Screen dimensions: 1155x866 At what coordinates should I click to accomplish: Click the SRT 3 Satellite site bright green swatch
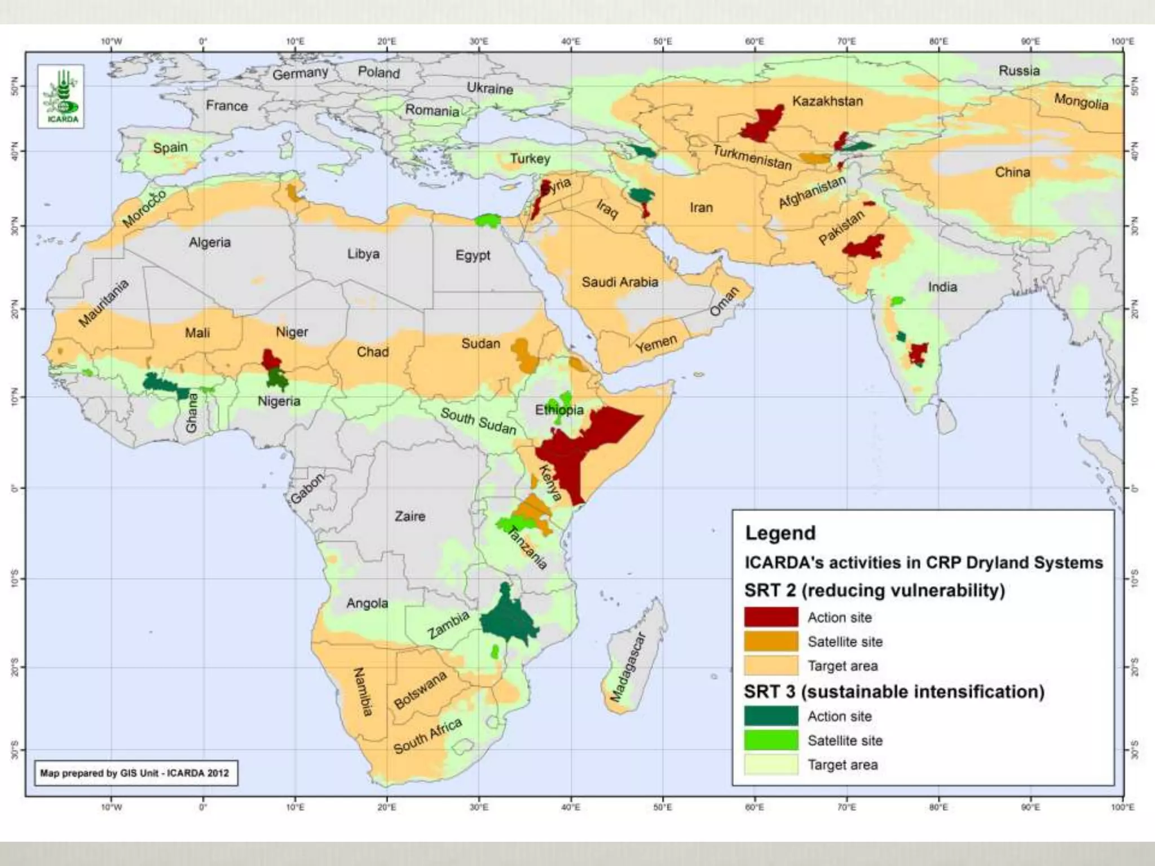[x=771, y=740]
